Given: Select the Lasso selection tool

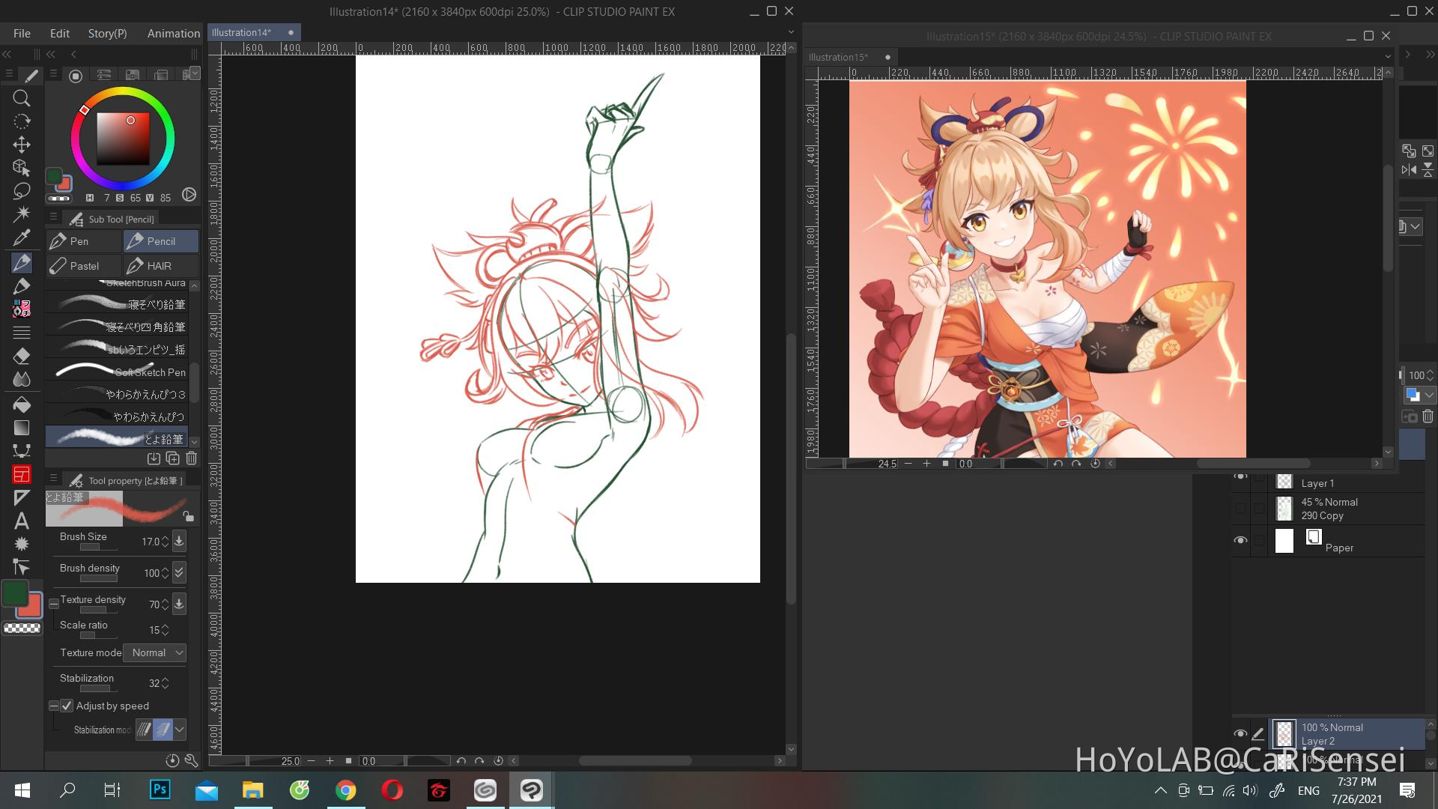Looking at the screenshot, I should click(22, 190).
